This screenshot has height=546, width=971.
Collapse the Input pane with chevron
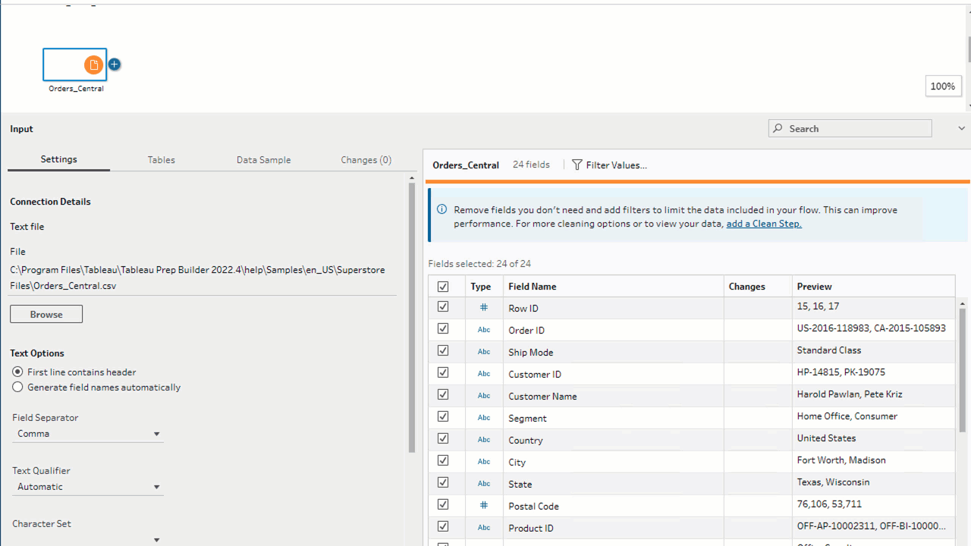pyautogui.click(x=961, y=129)
